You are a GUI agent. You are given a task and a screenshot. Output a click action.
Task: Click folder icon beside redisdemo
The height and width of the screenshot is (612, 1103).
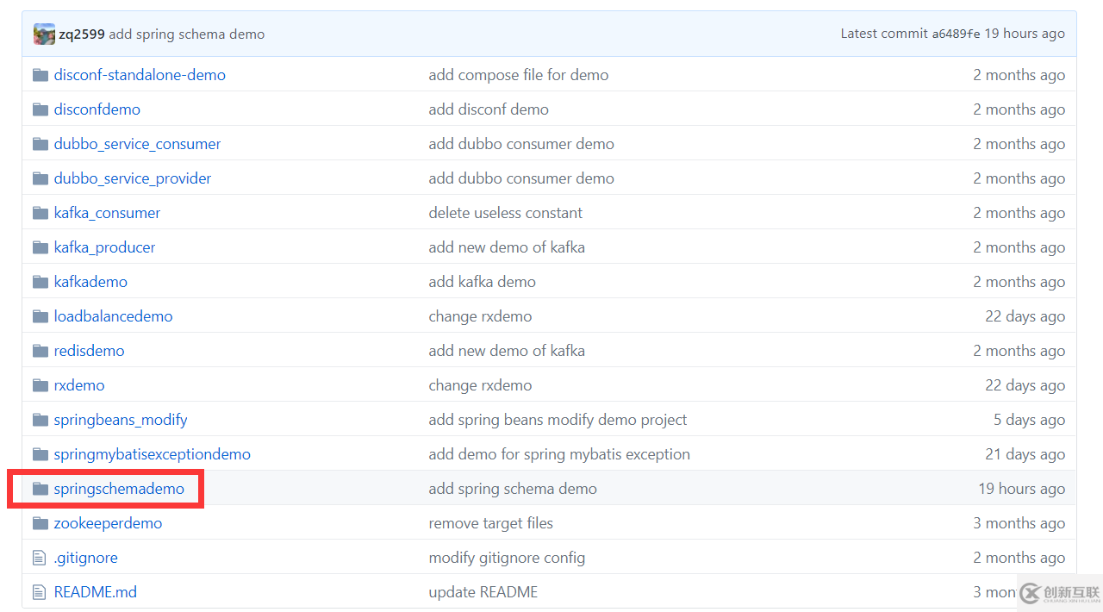click(x=40, y=351)
